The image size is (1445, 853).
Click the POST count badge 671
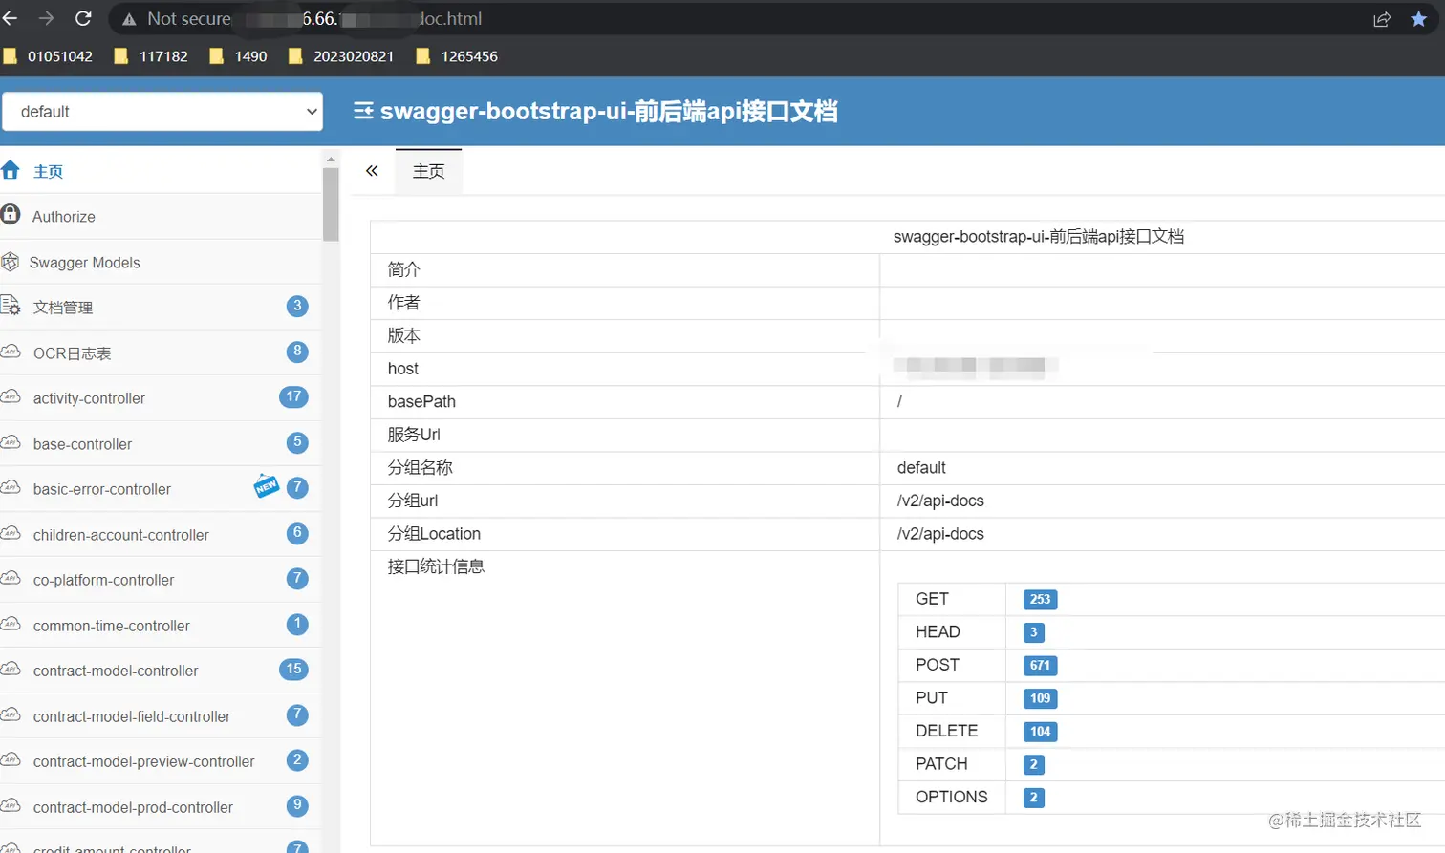click(x=1040, y=665)
